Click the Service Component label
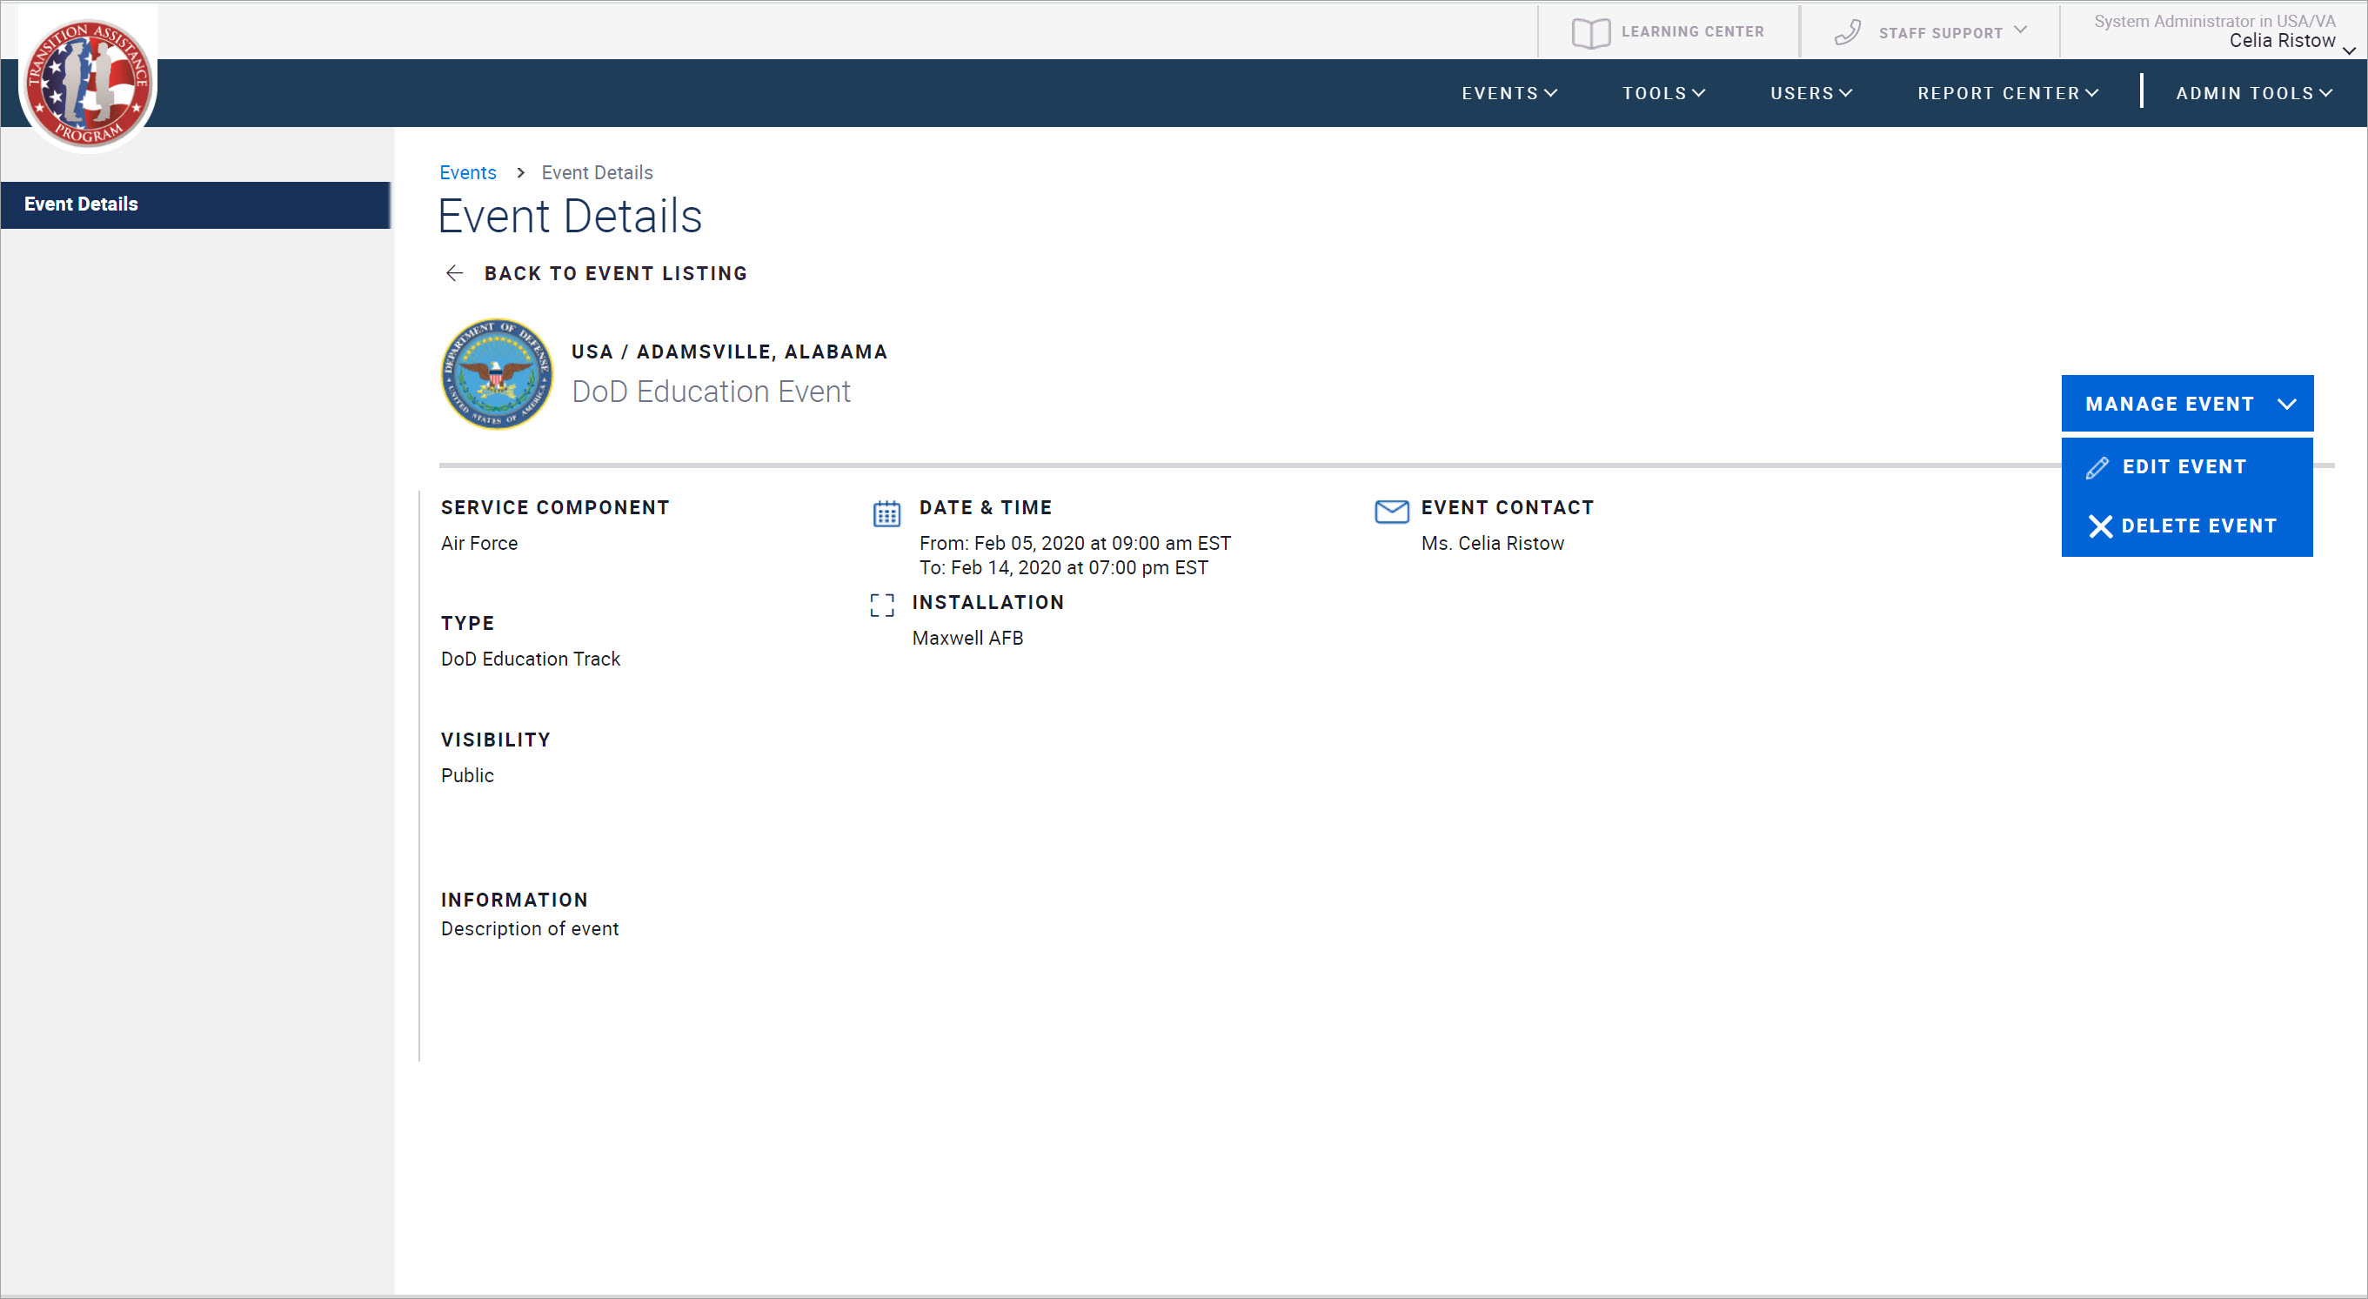 point(555,508)
